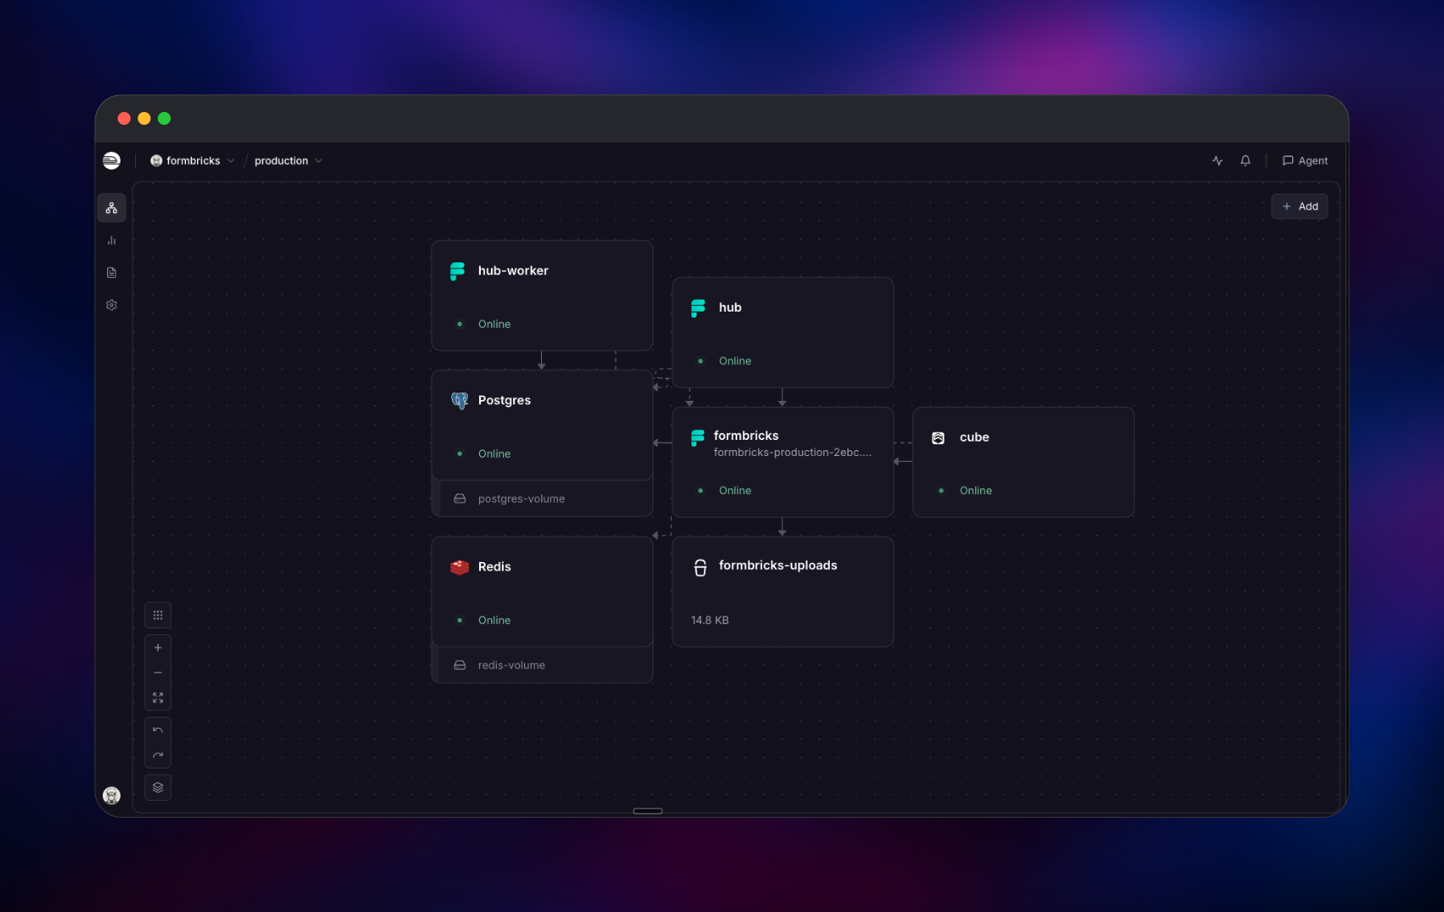Open the Agent chat panel
This screenshot has width=1444, height=912.
tap(1306, 160)
